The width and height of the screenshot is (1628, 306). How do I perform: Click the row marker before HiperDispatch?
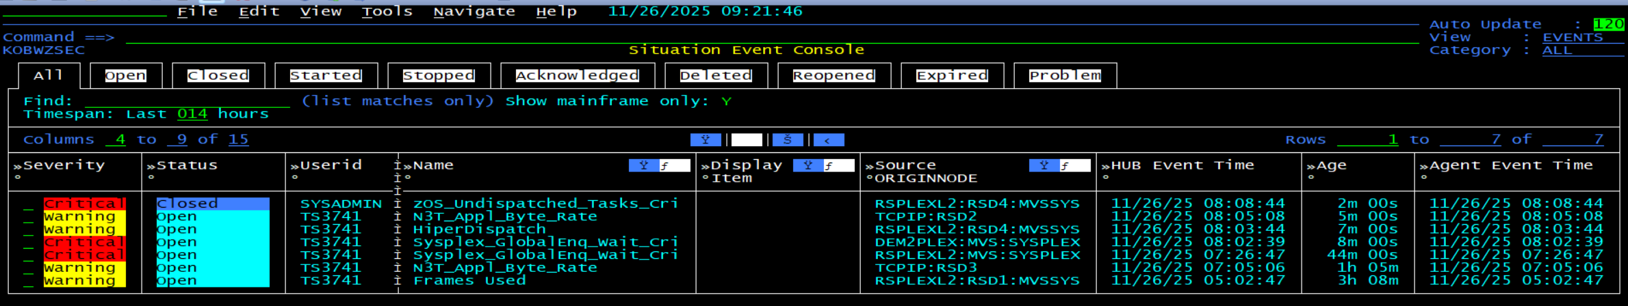[398, 229]
